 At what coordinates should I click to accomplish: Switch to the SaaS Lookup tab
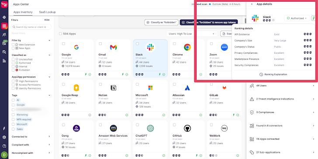(47, 12)
